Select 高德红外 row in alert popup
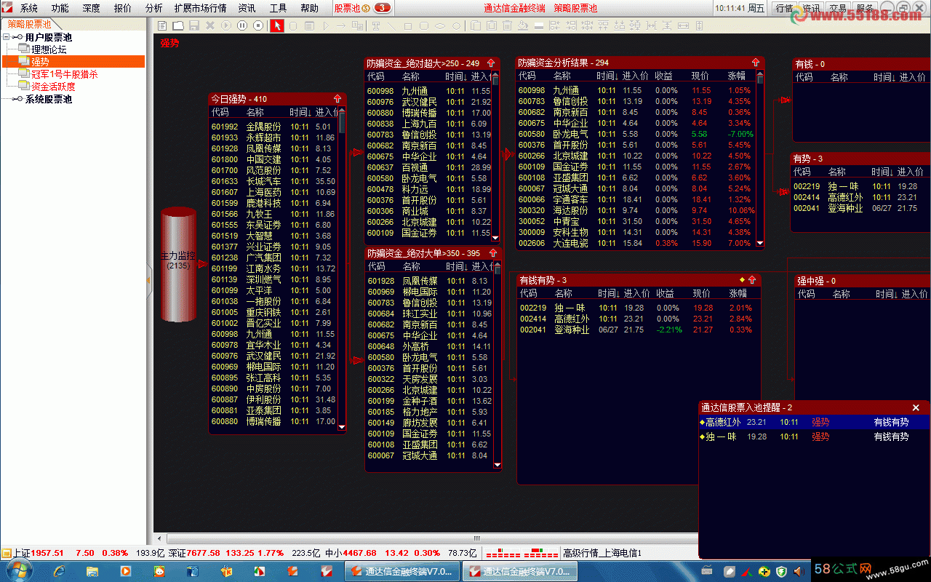This screenshot has width=931, height=582. [x=814, y=422]
